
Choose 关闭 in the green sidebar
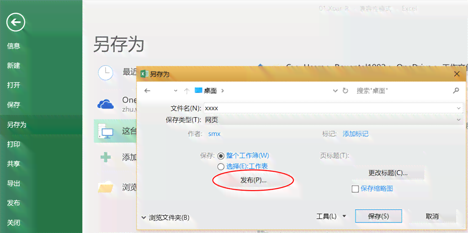pos(13,223)
